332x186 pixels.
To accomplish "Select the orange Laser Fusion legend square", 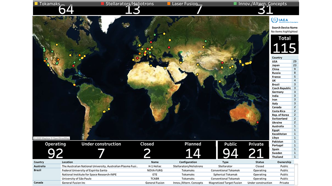I will [x=169, y=4].
